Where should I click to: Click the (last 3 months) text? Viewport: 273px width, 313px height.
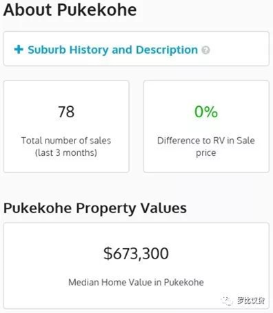click(66, 152)
